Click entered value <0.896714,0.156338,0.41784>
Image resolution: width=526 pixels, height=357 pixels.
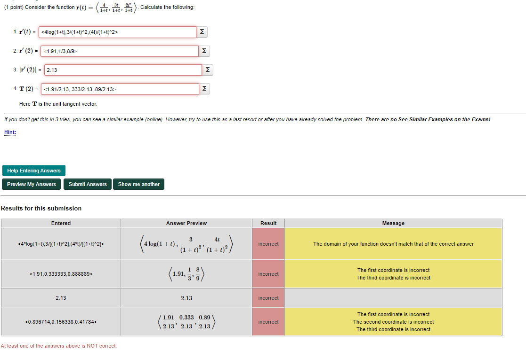coord(61,322)
